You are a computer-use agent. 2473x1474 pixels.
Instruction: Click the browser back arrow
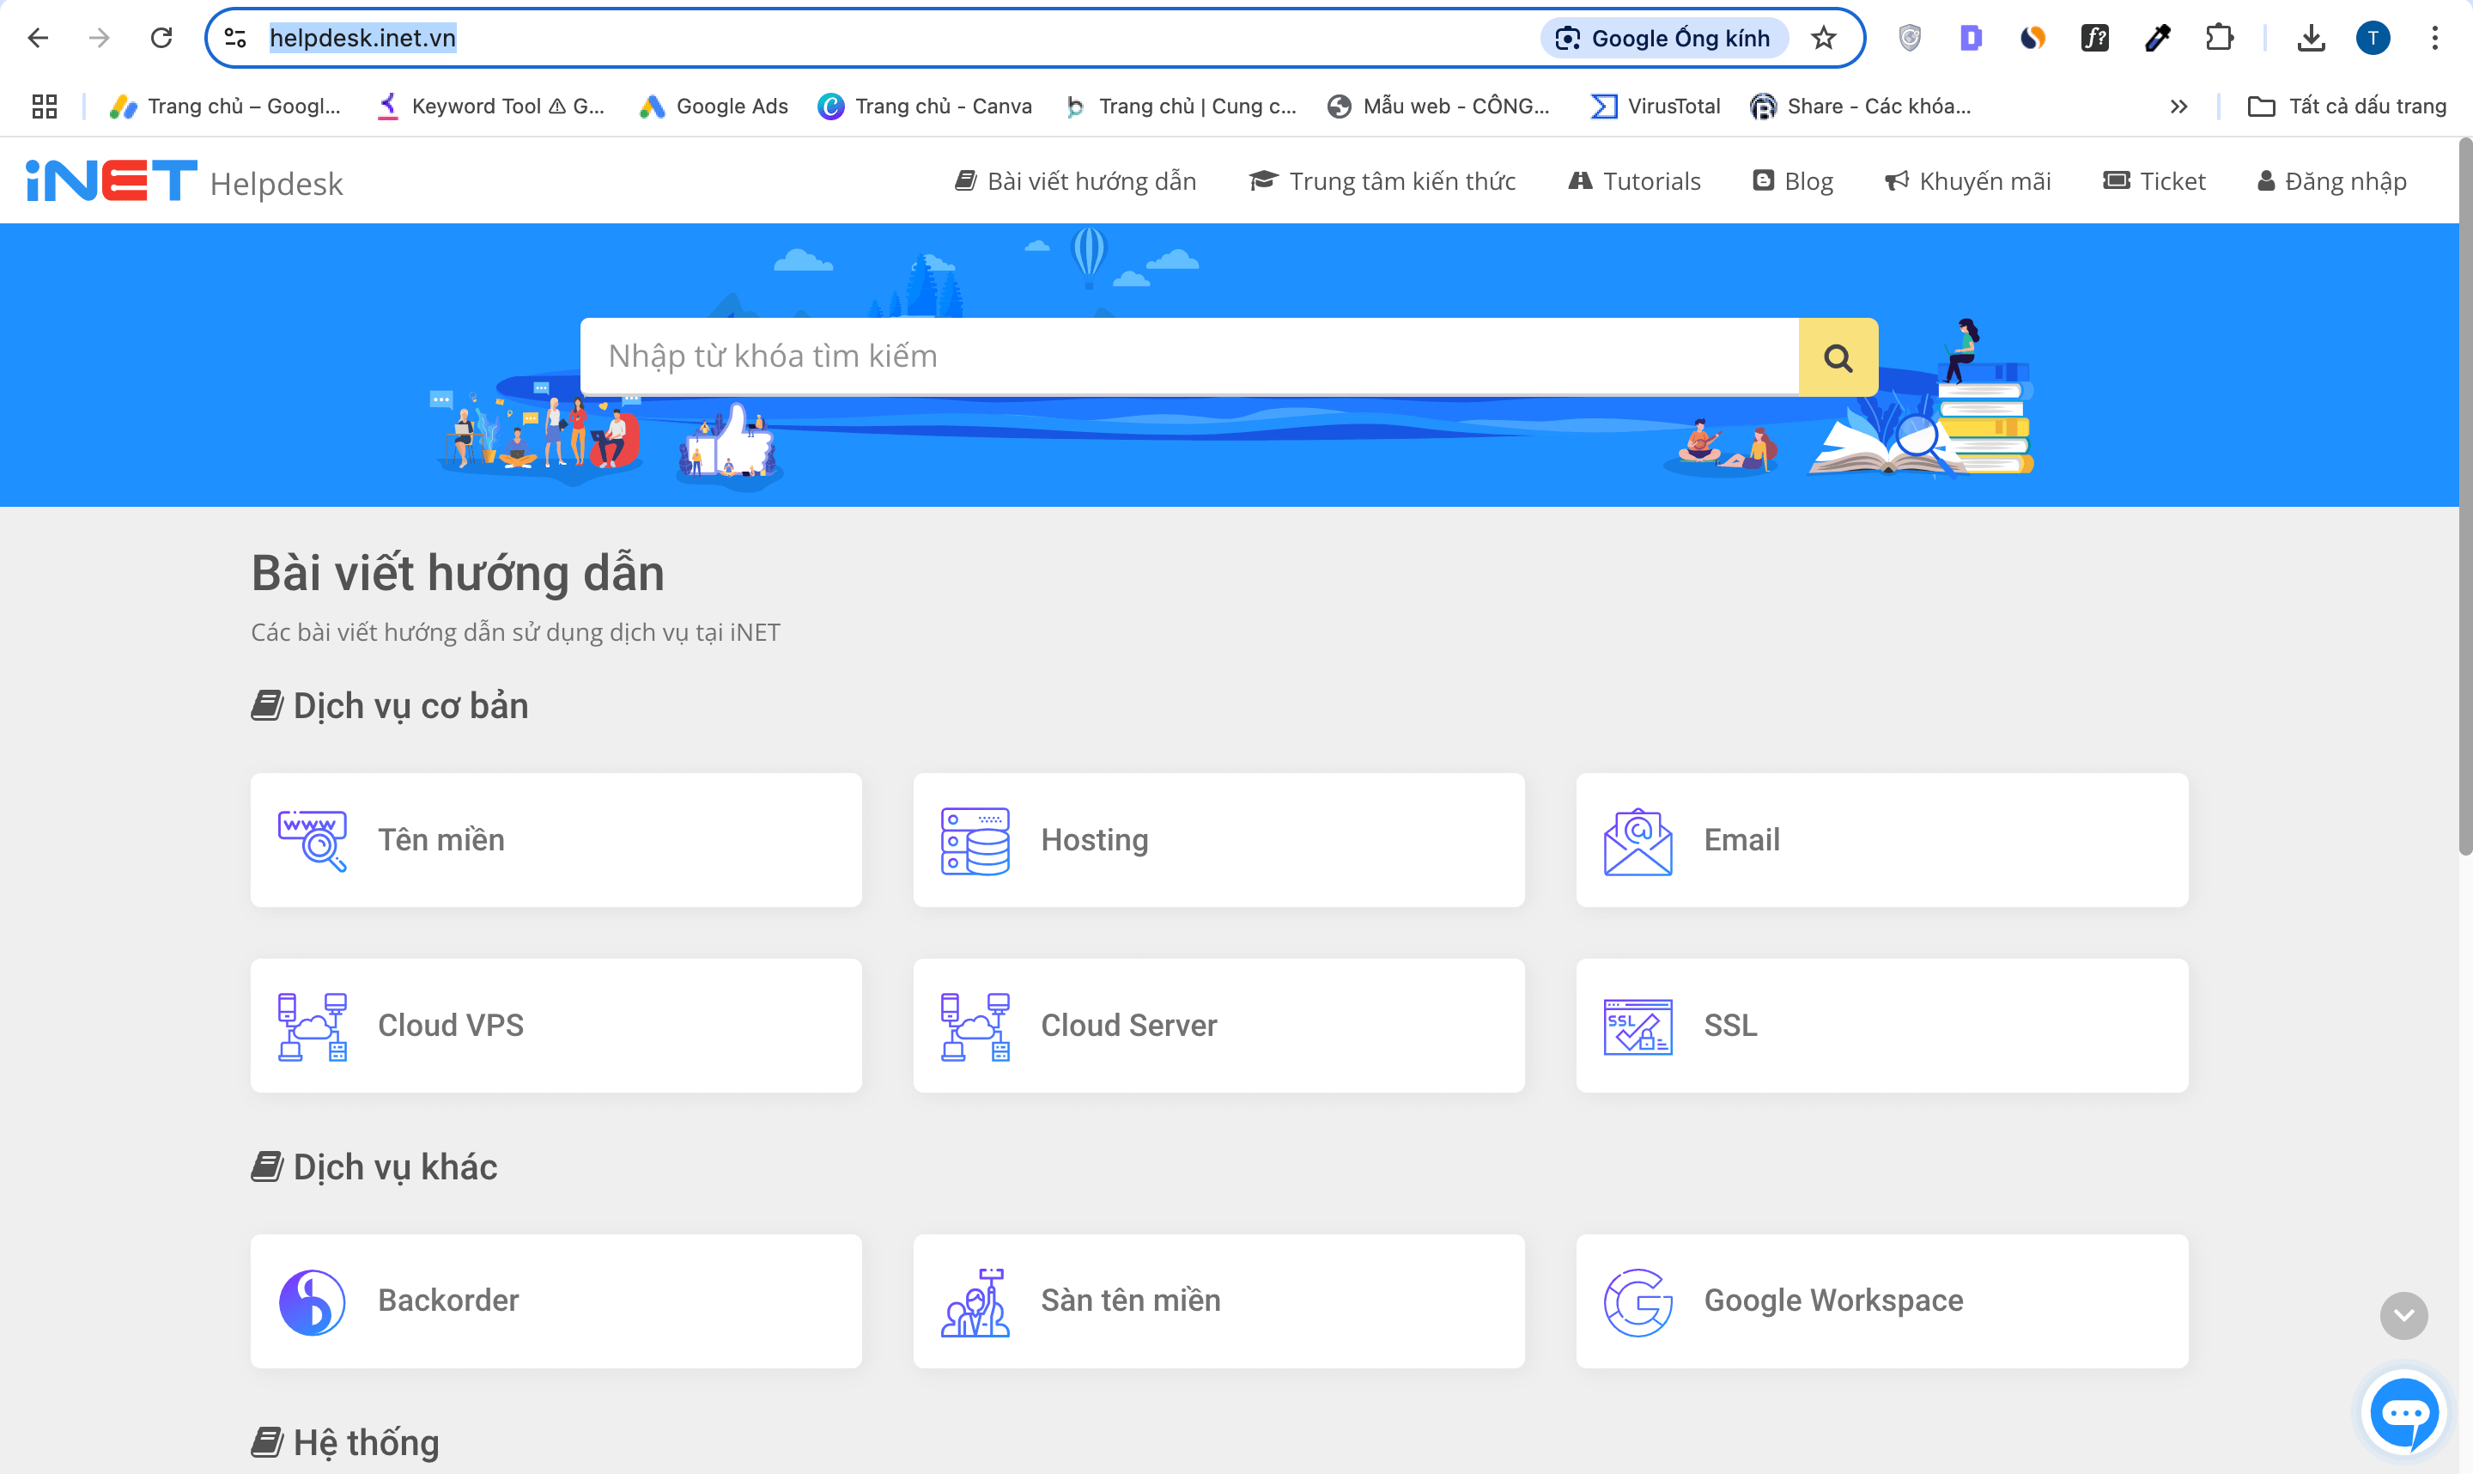click(x=39, y=37)
